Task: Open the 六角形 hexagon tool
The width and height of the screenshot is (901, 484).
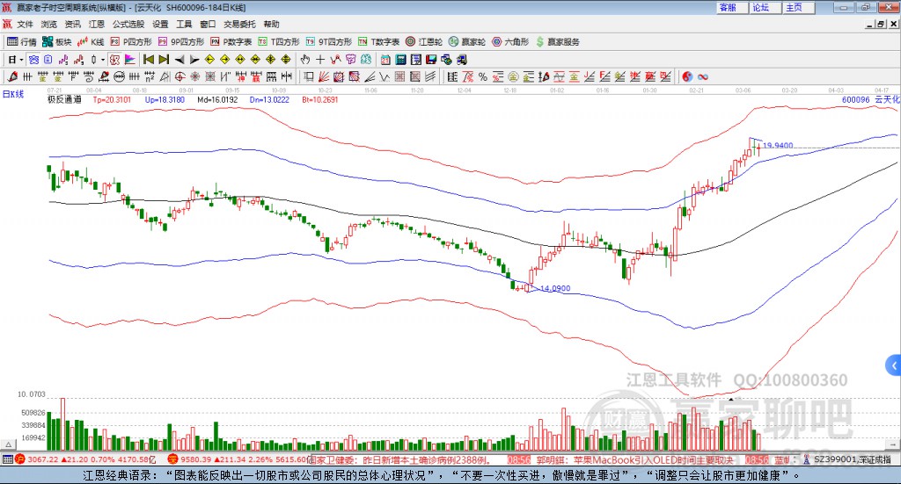Action: pyautogui.click(x=510, y=42)
